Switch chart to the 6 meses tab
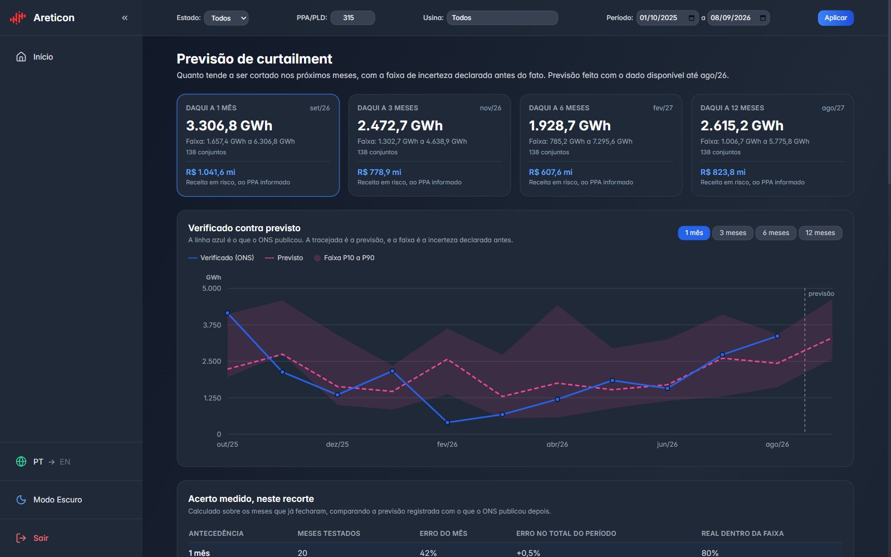 click(x=776, y=233)
